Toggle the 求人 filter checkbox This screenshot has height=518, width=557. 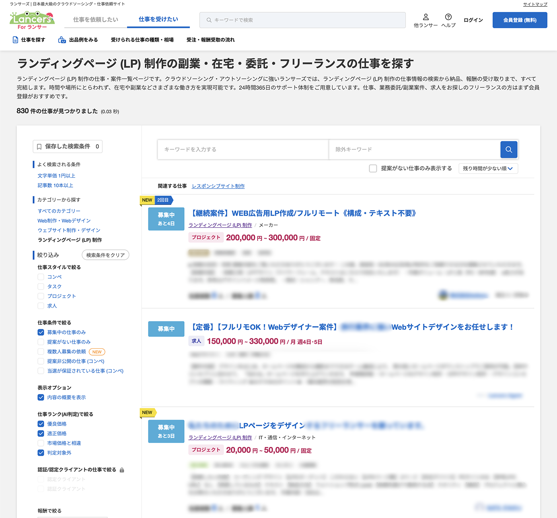point(41,306)
